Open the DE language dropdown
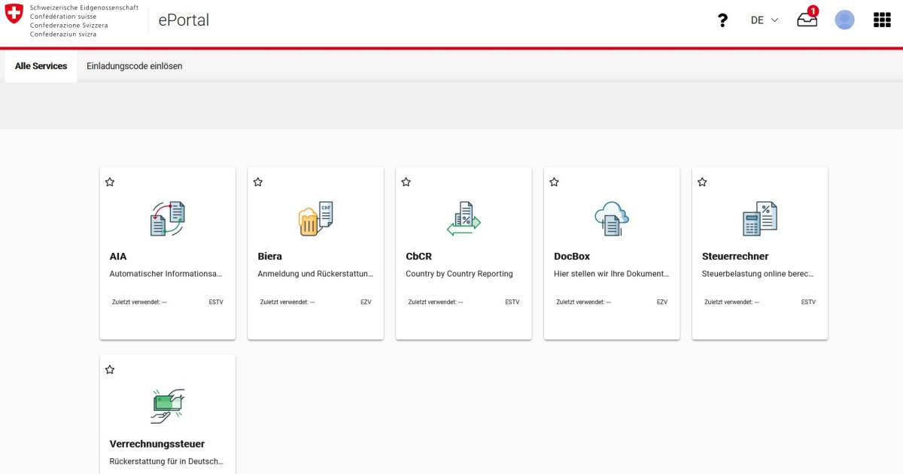 click(x=763, y=20)
